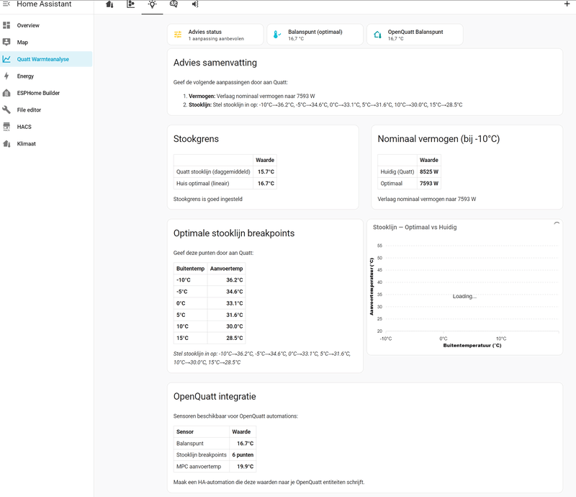
Task: Click the Balanspunt sensor row in OpenQuatt table
Action: 215,443
